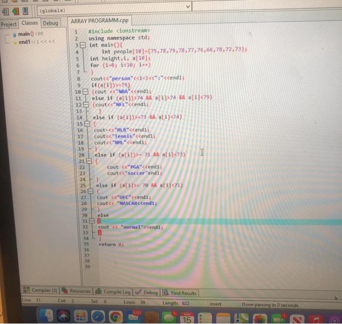The width and height of the screenshot is (342, 324).
Task: Open Music from the Dock
Action: 316,320
